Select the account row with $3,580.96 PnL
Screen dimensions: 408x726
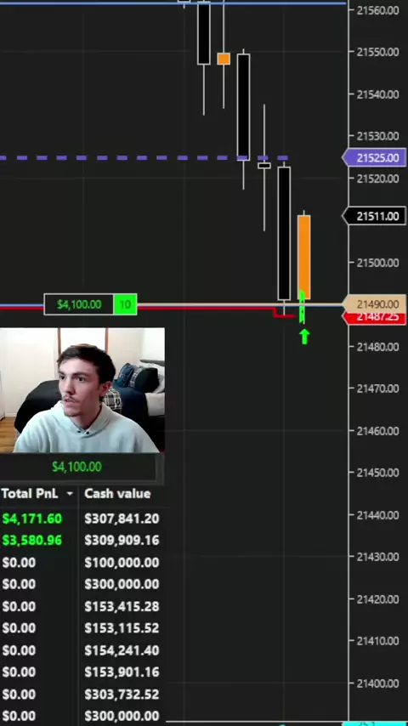pyautogui.click(x=82, y=541)
